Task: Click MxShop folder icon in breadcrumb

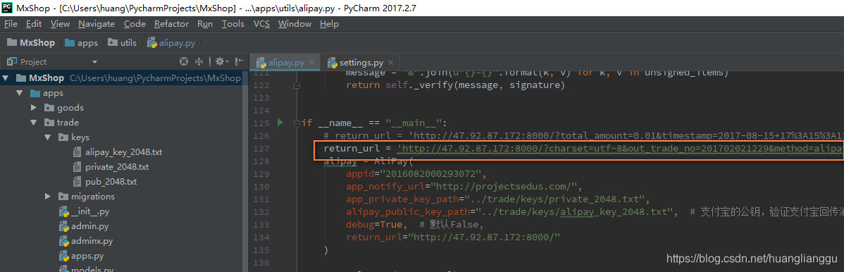Action: tap(11, 42)
